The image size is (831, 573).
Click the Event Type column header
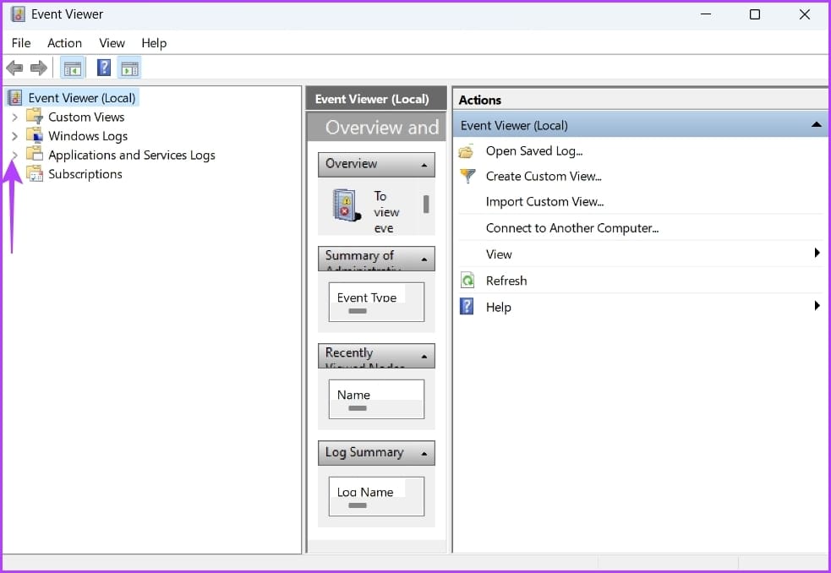click(x=367, y=297)
